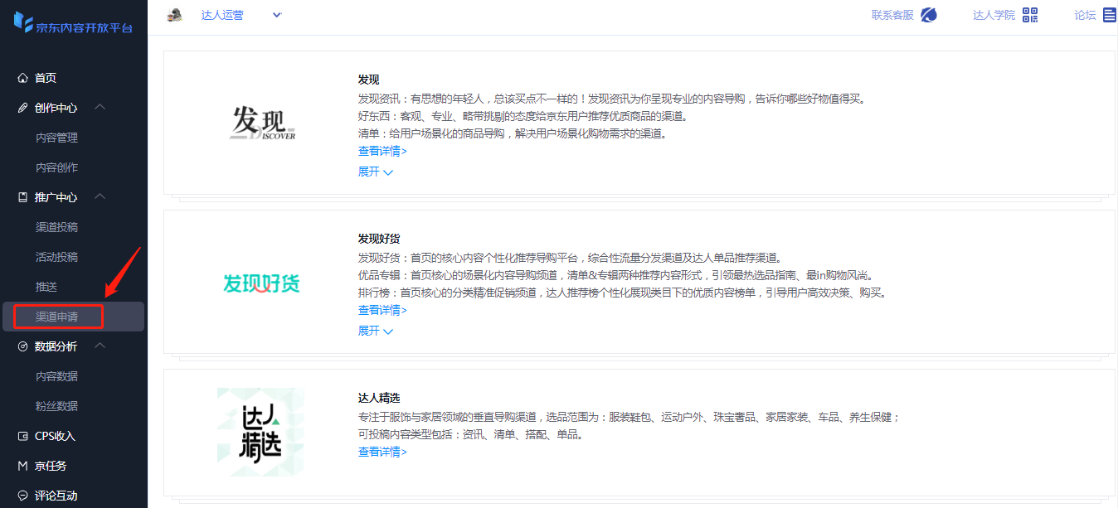Click 查看详情 link under 发现好货
Image resolution: width=1118 pixels, height=508 pixels.
tap(382, 310)
